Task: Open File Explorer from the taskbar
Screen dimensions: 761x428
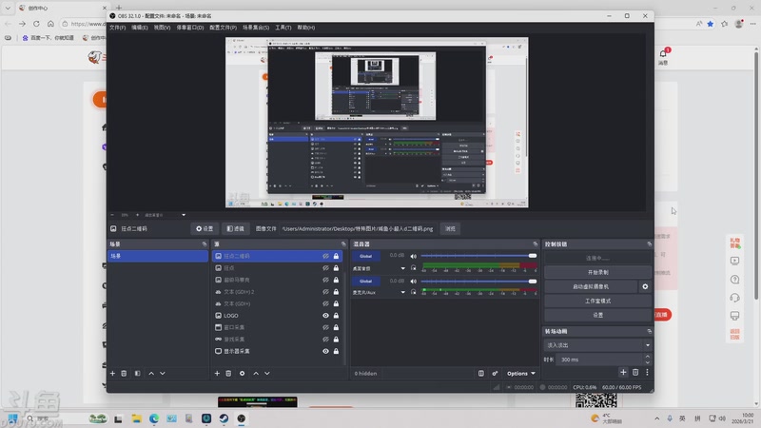Action: [136, 418]
